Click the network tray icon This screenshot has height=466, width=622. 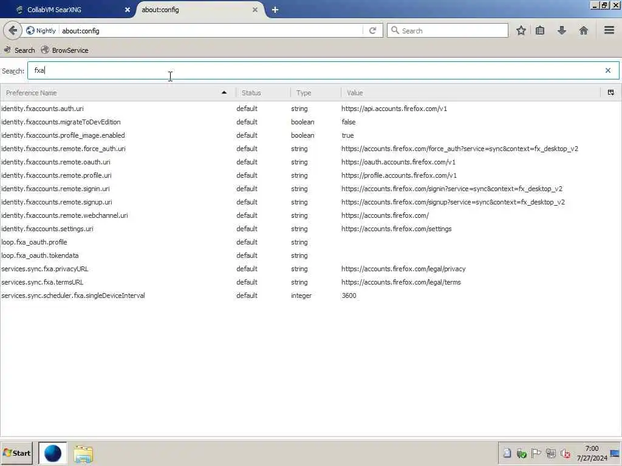pos(550,453)
